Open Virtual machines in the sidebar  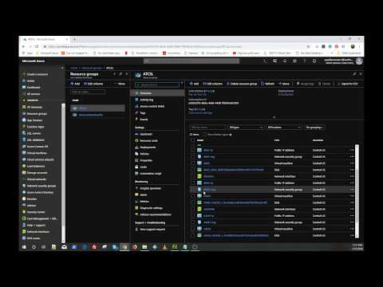point(34,153)
